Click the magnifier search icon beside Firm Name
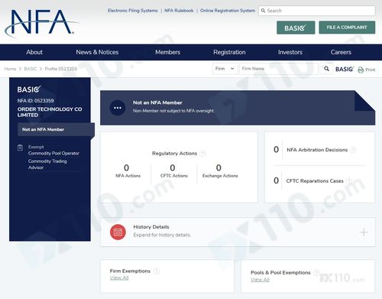Viewport: 382px width, 299px height. [326, 69]
